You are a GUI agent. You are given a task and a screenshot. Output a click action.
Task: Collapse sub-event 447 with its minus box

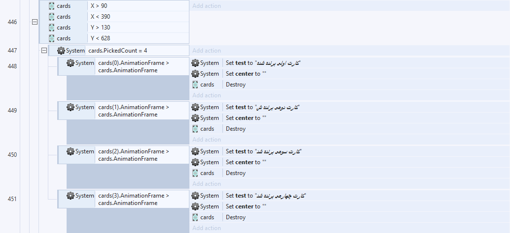44,51
